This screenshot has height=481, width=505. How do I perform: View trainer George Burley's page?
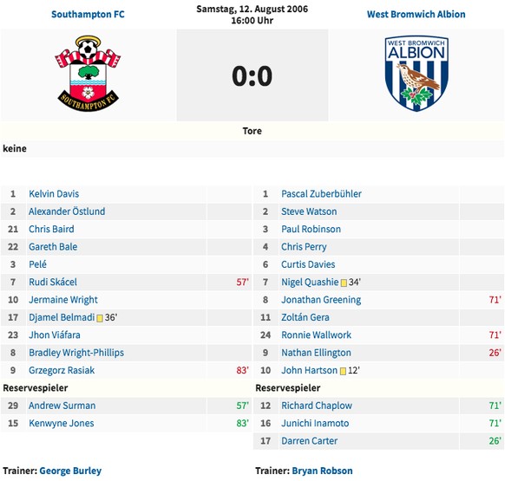click(x=70, y=471)
